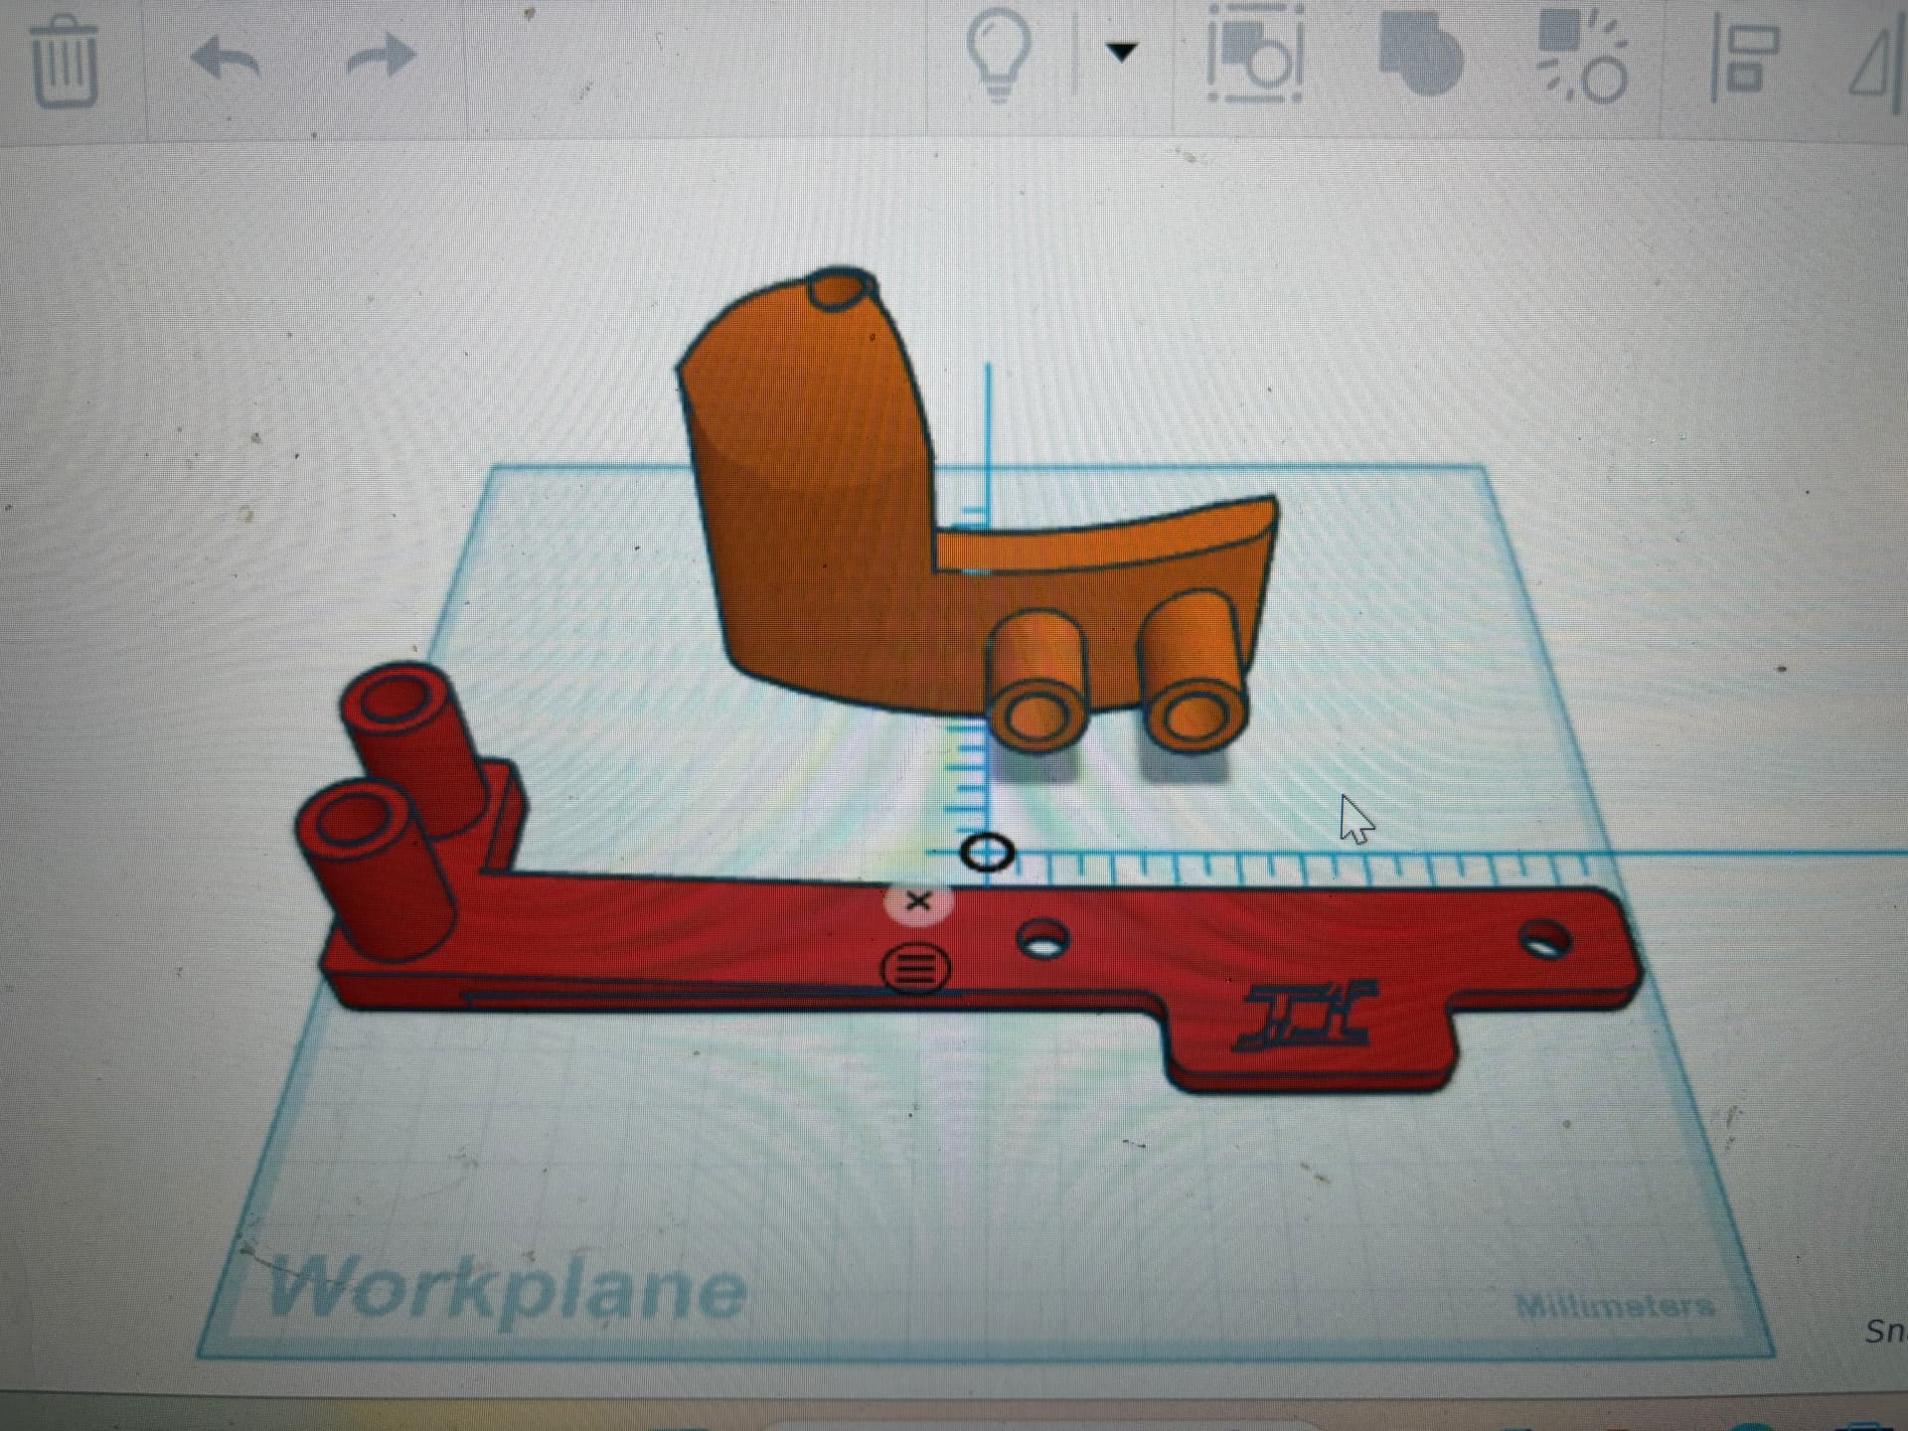Open the black dropdown arrow beside lightbulb

(1121, 52)
